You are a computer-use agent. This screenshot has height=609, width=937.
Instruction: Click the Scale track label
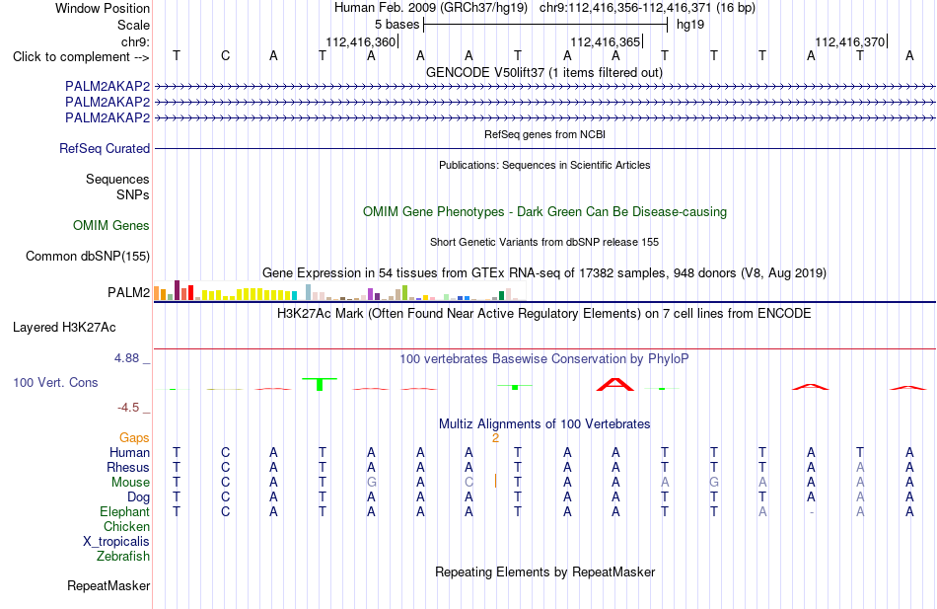[x=133, y=25]
